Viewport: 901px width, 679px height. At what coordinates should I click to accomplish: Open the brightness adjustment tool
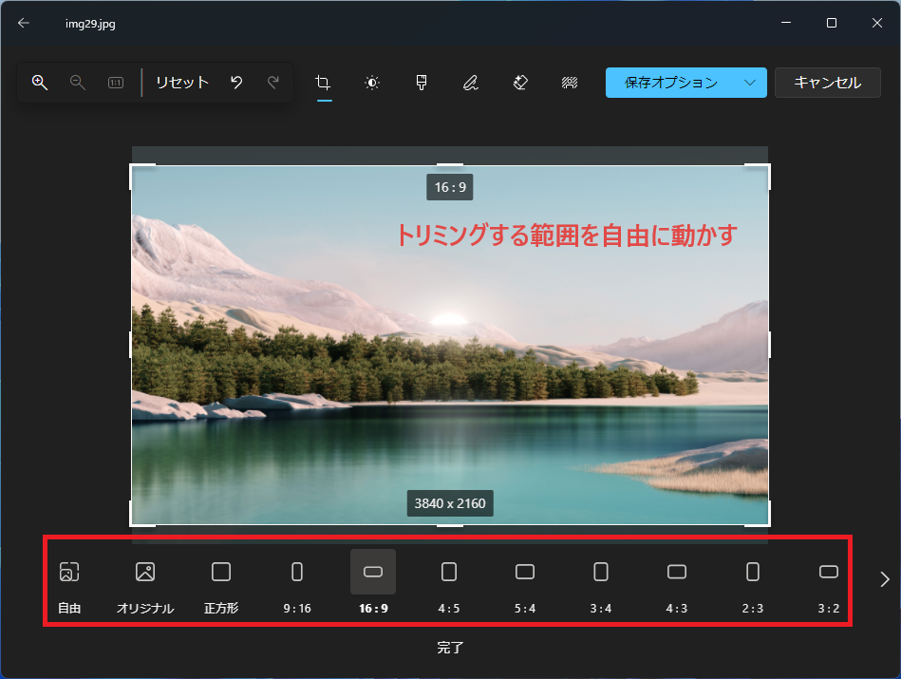[372, 83]
